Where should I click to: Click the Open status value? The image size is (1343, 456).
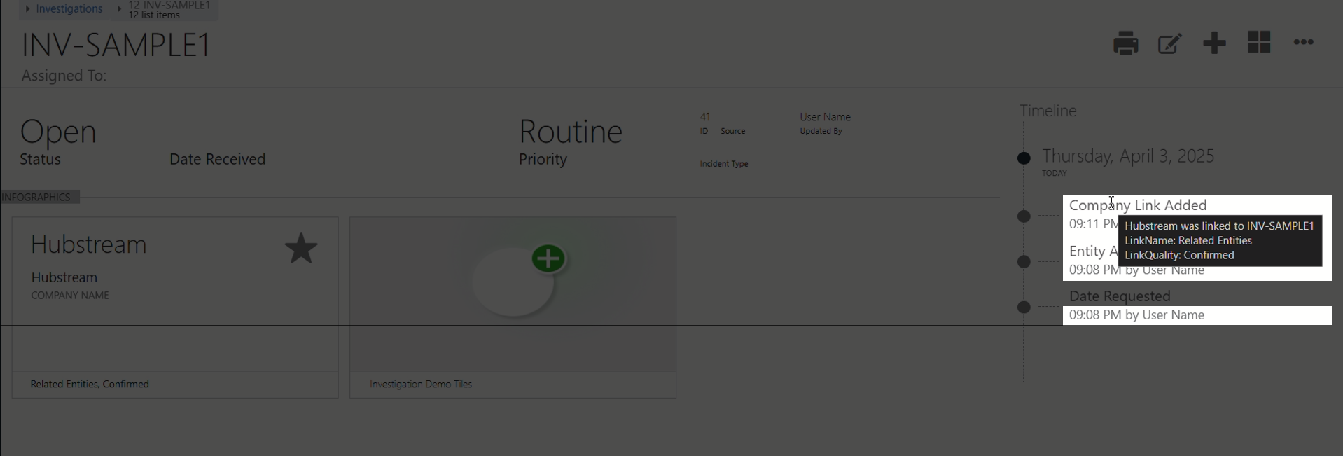(58, 132)
